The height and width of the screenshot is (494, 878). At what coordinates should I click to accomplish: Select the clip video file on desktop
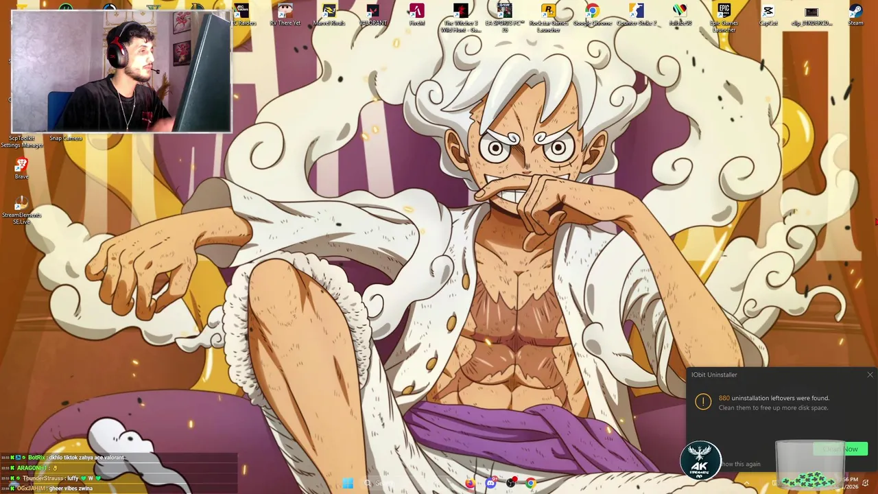click(811, 15)
